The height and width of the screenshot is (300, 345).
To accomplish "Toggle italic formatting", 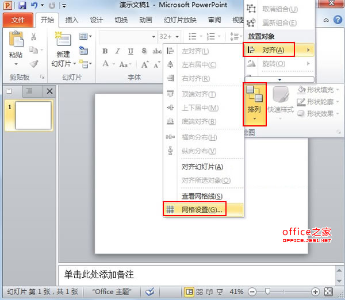I will [118, 51].
